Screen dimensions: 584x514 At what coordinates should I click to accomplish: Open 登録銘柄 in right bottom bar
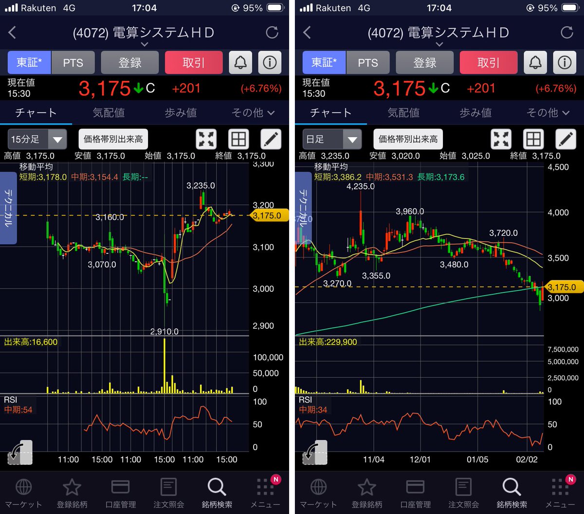(367, 493)
